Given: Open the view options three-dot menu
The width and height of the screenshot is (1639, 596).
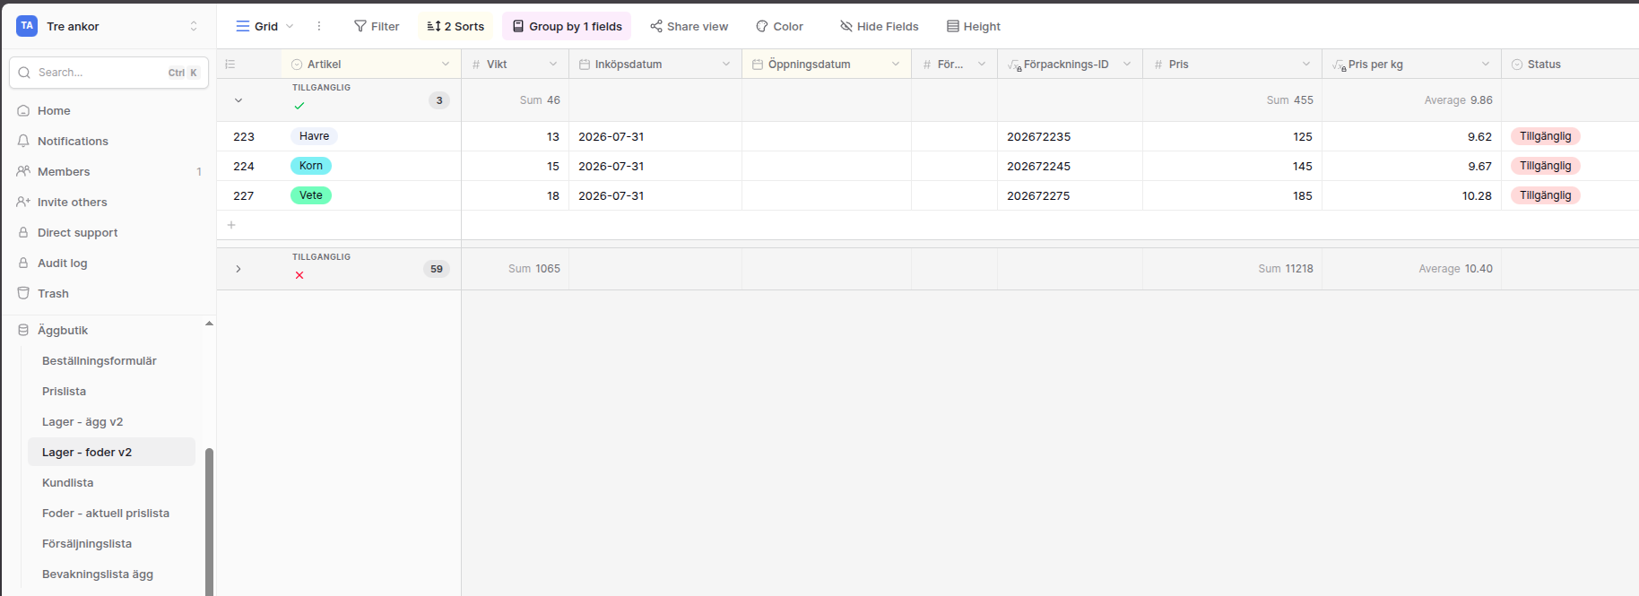Looking at the screenshot, I should pos(319,27).
